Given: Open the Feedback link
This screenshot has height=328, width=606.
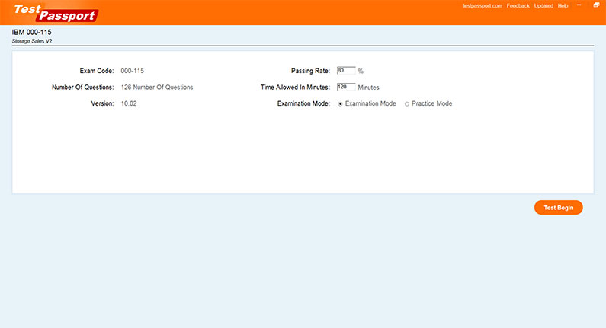Looking at the screenshot, I should coord(518,6).
